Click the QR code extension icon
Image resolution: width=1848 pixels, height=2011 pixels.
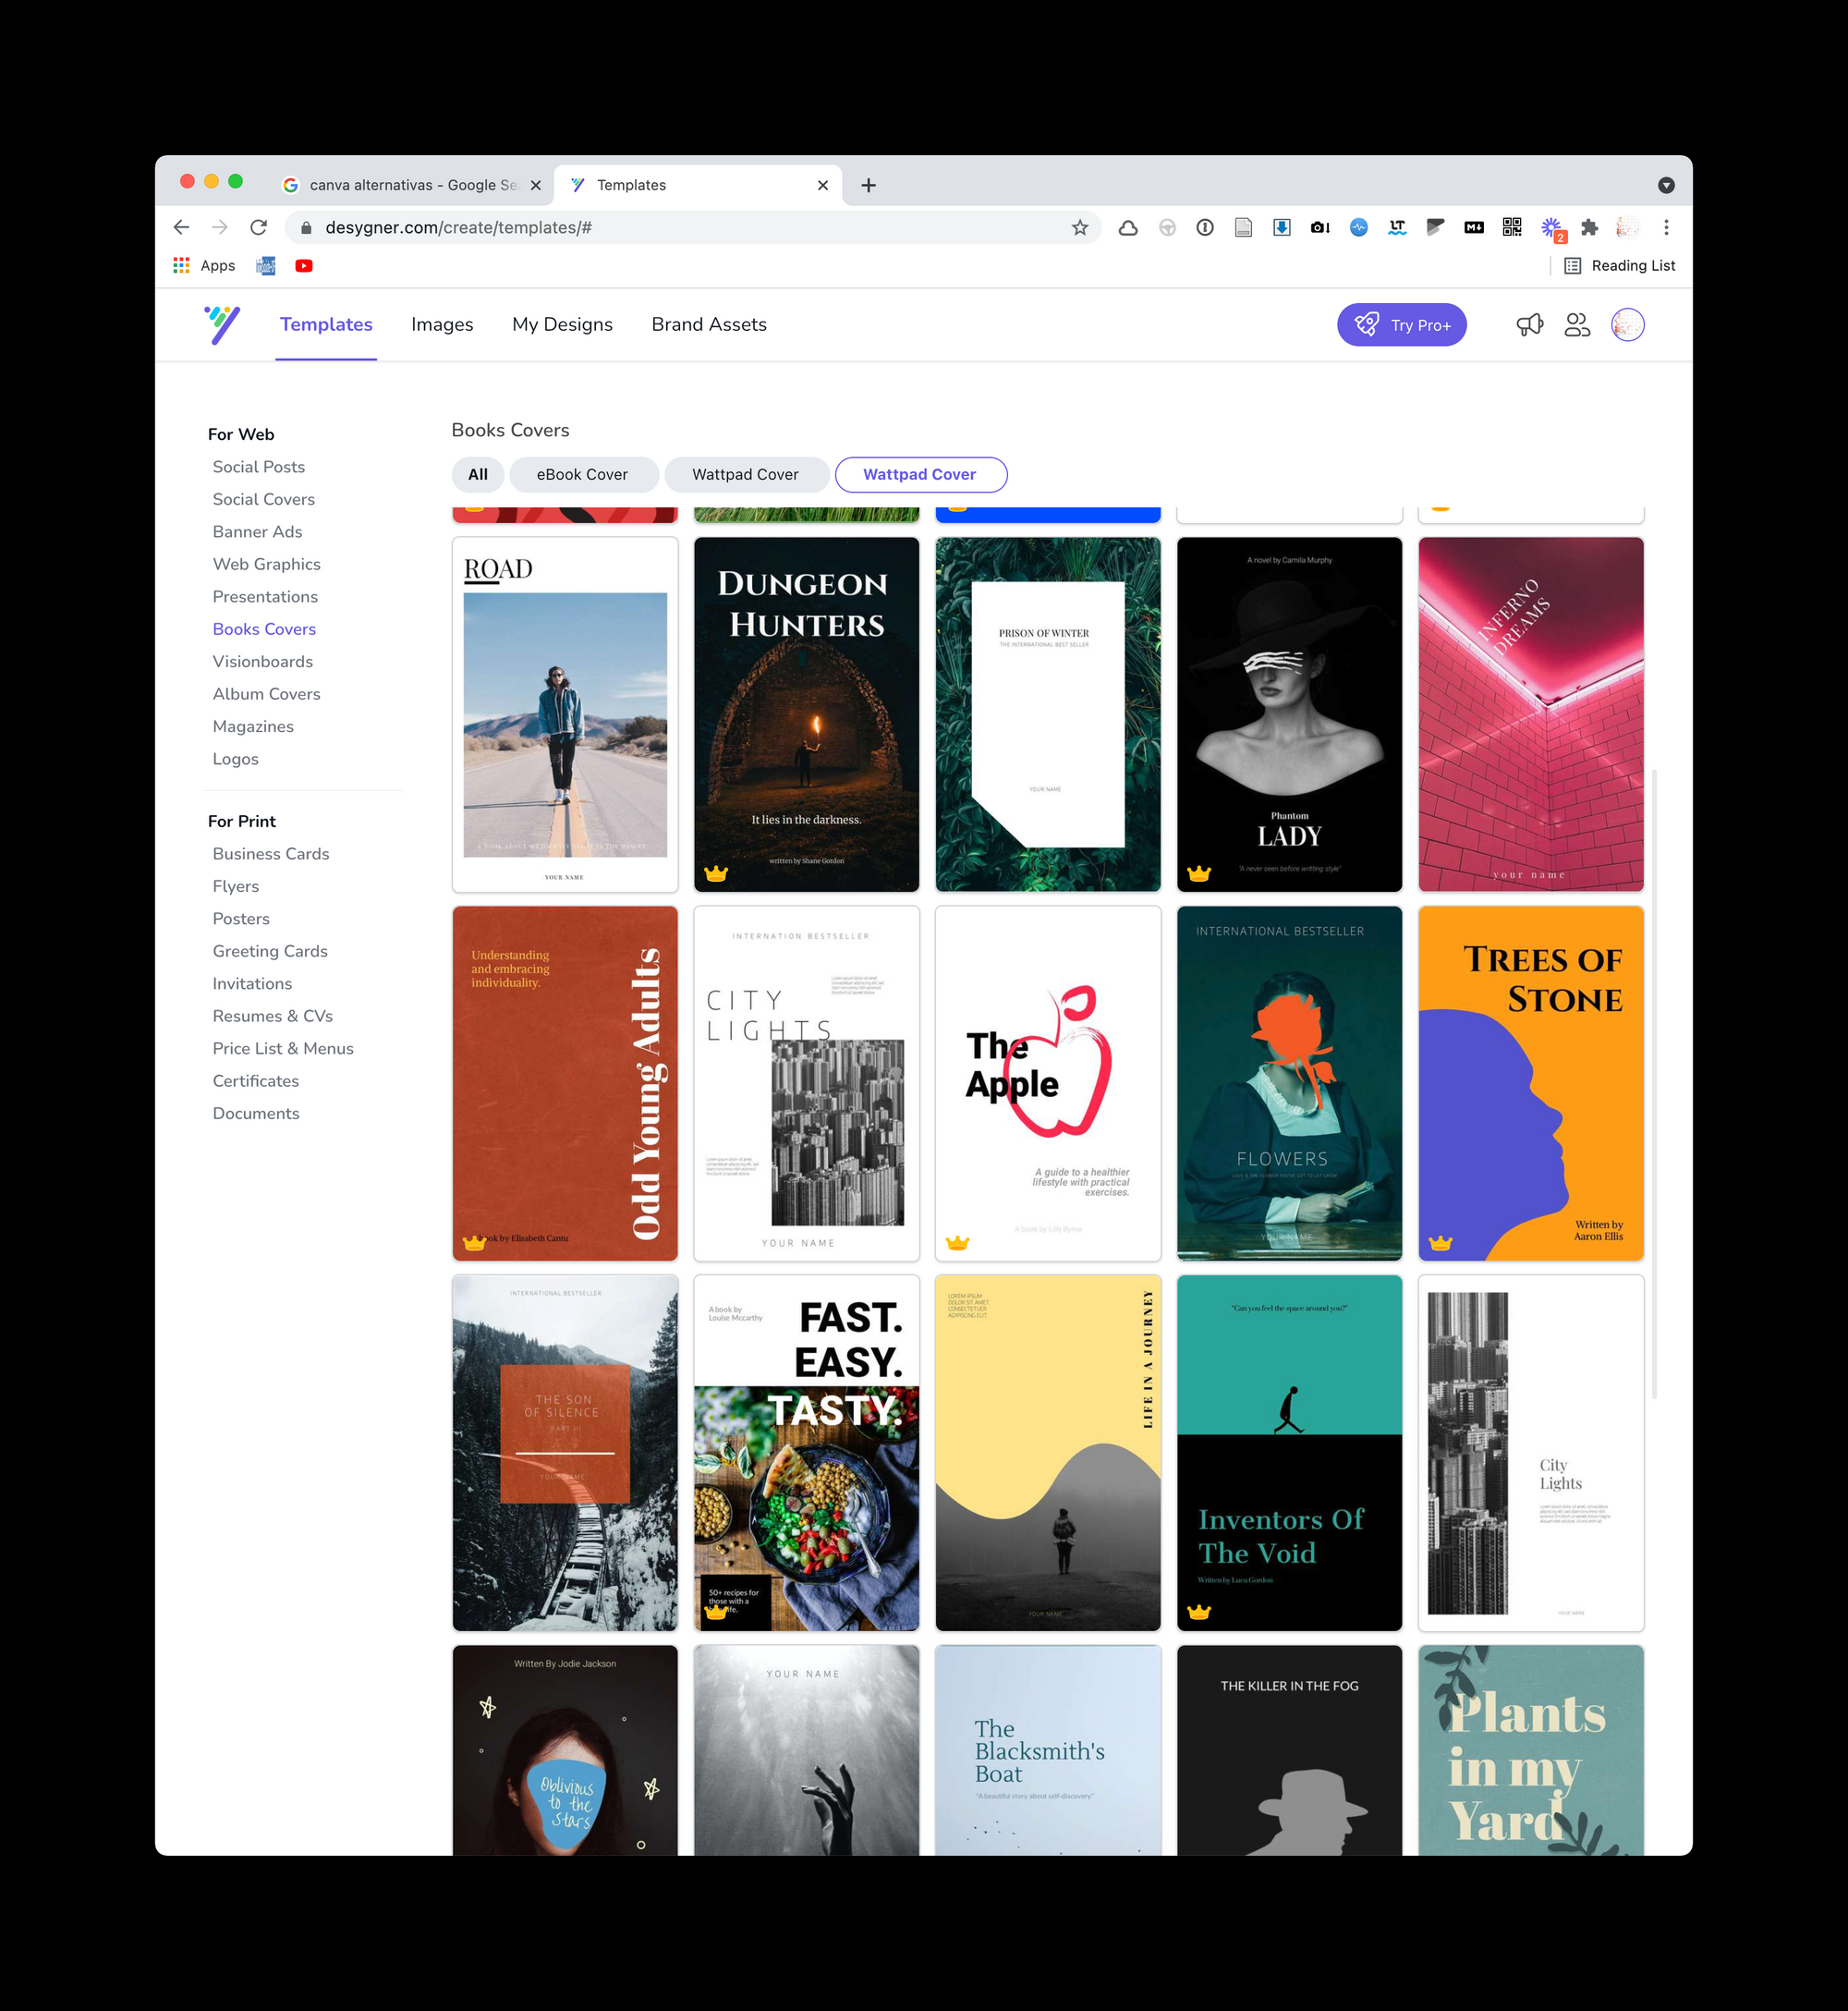click(1512, 228)
